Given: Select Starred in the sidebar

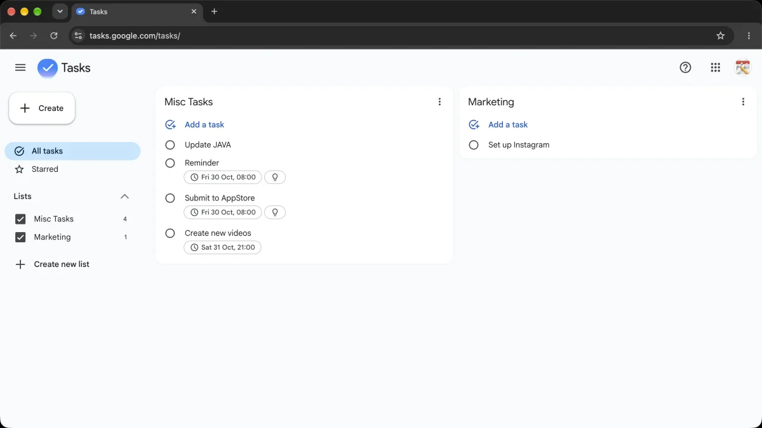Looking at the screenshot, I should tap(72, 169).
